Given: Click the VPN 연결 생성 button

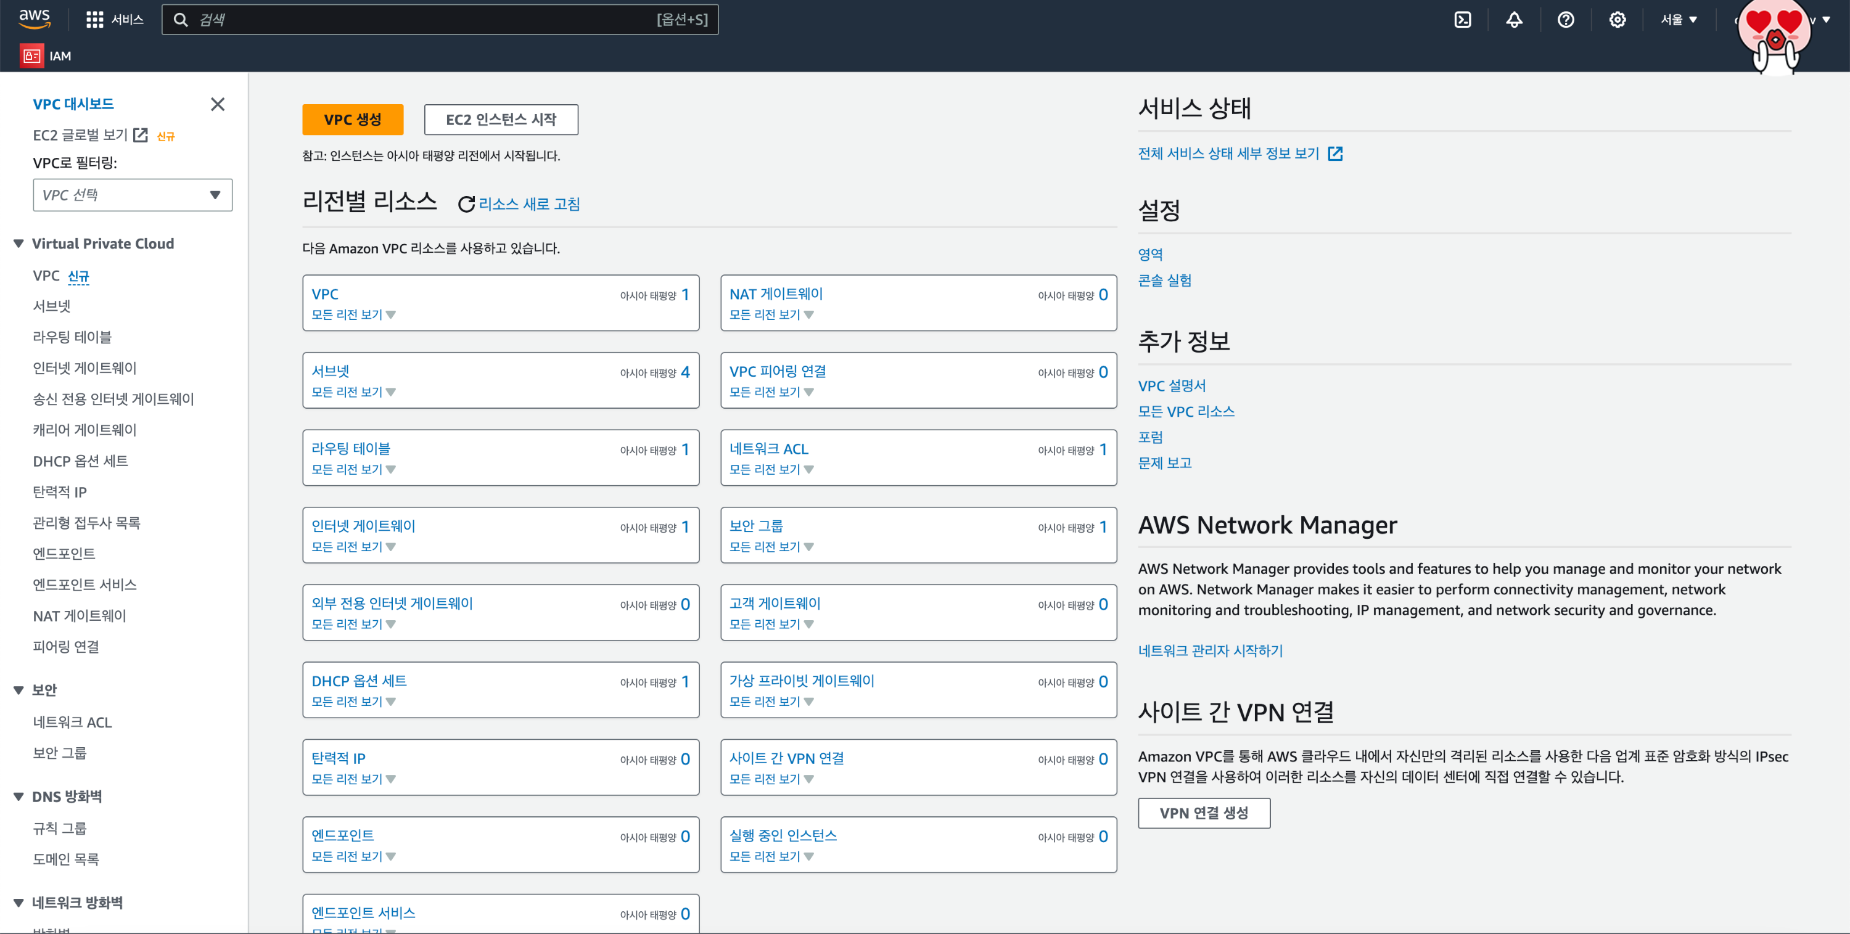Looking at the screenshot, I should [x=1203, y=813].
